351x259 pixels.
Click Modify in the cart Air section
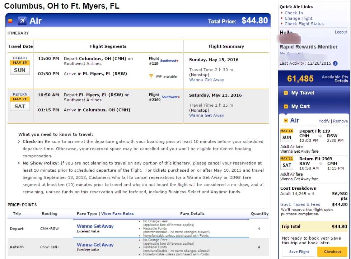[x=324, y=121]
